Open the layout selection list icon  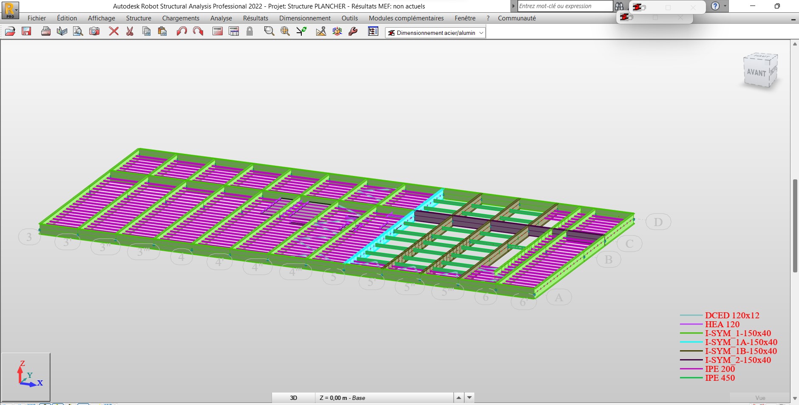(373, 31)
